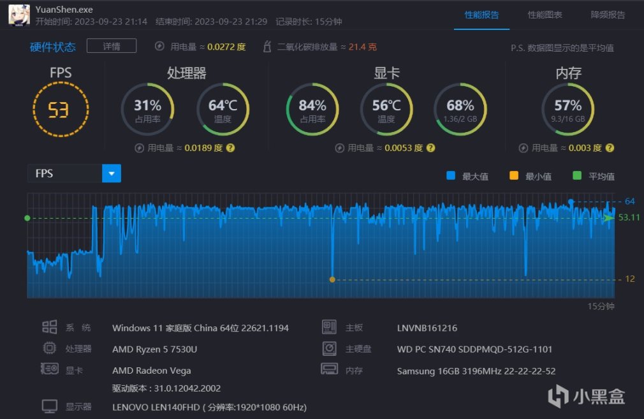Image resolution: width=644 pixels, height=419 pixels.
Task: Toggle the orange minimum value legend
Action: tap(531, 176)
